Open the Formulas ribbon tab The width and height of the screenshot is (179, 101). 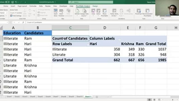pyautogui.click(x=33, y=6)
